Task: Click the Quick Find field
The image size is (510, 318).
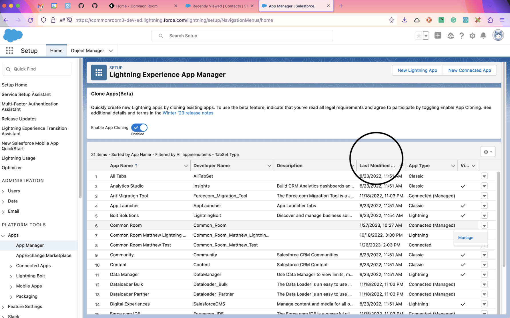Action: click(37, 69)
